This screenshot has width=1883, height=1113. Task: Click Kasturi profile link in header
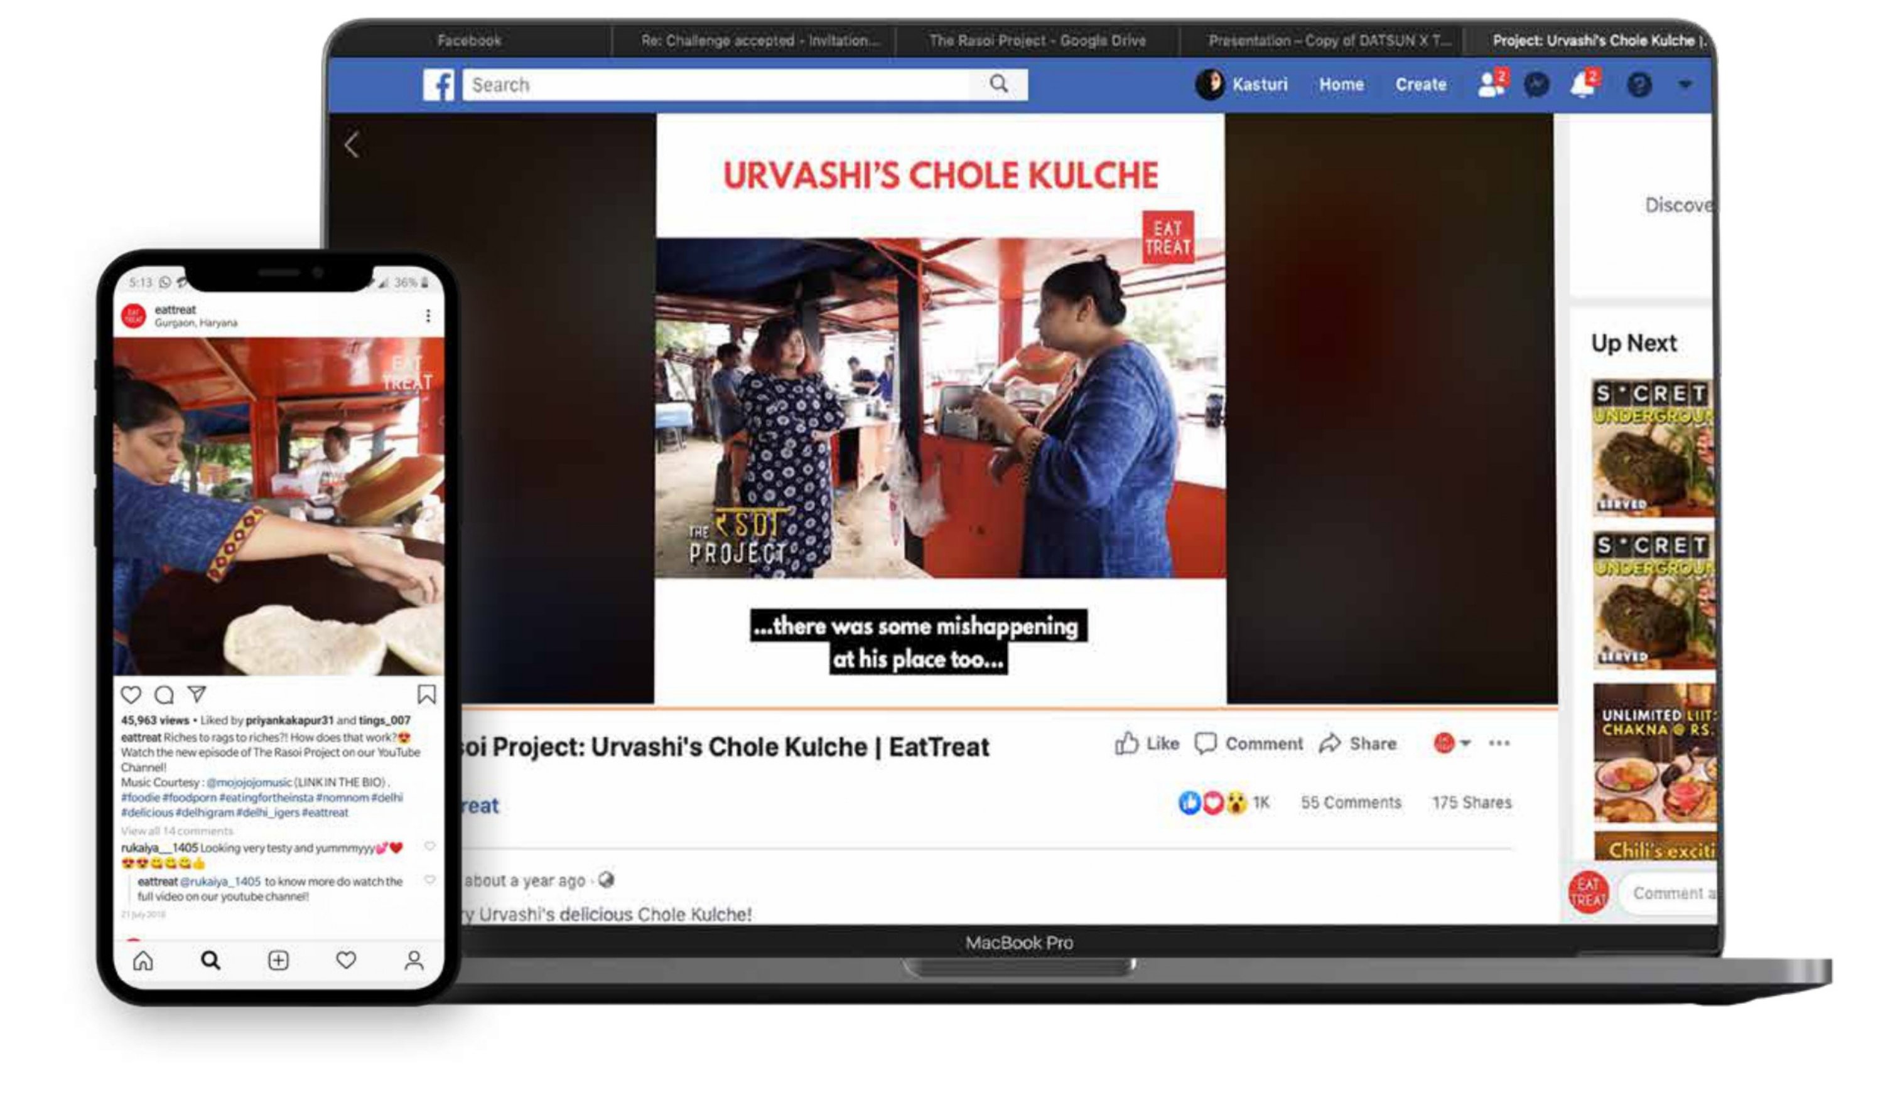[1241, 85]
